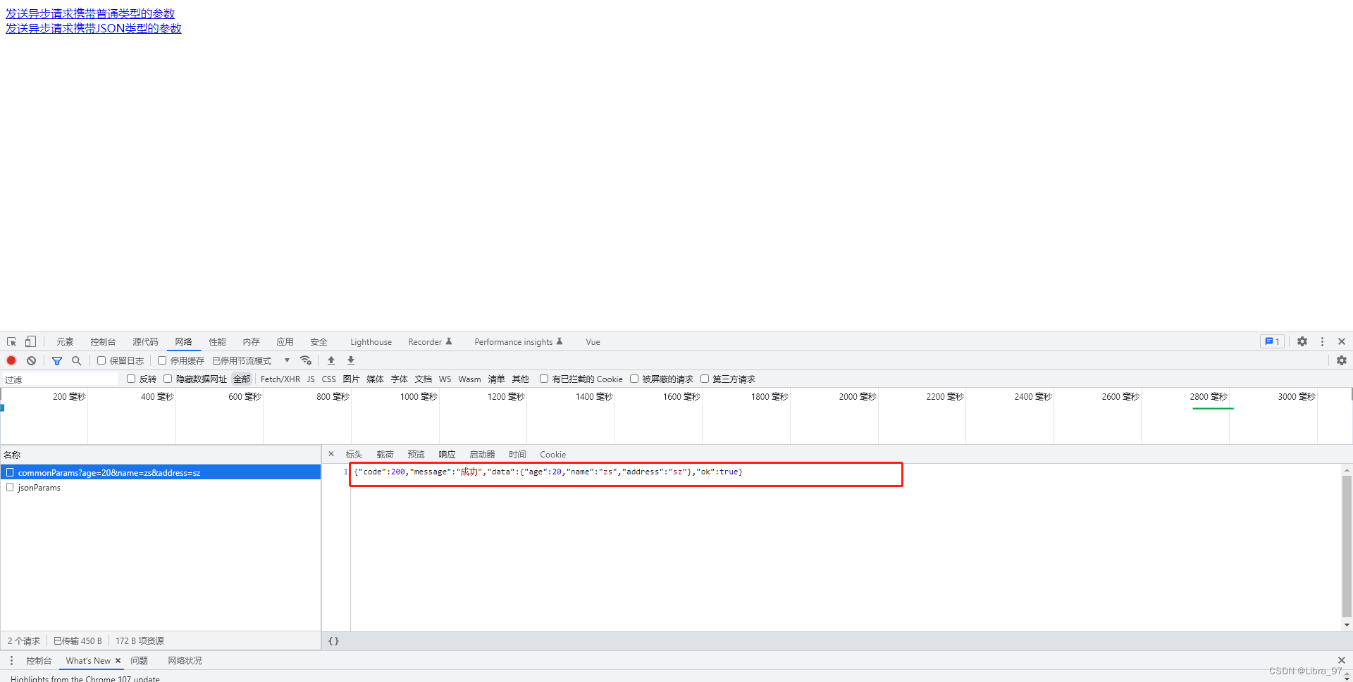Clear the network log

click(31, 360)
